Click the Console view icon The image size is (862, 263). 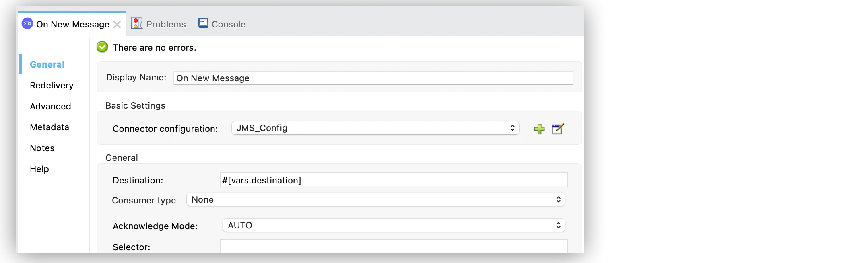coord(203,23)
